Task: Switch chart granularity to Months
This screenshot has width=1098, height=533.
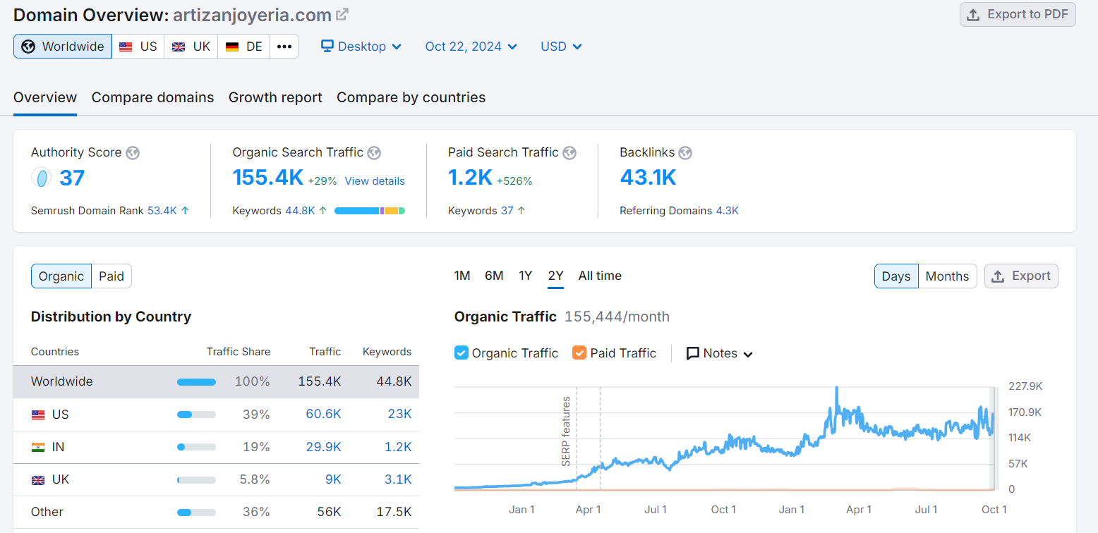Action: (947, 276)
